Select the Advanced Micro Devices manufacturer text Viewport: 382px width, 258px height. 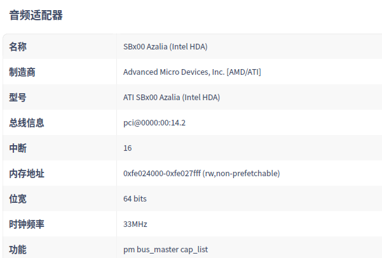click(192, 72)
